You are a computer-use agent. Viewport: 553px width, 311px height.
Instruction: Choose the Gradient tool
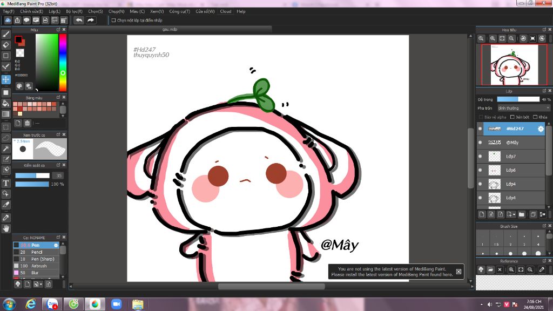coord(6,114)
